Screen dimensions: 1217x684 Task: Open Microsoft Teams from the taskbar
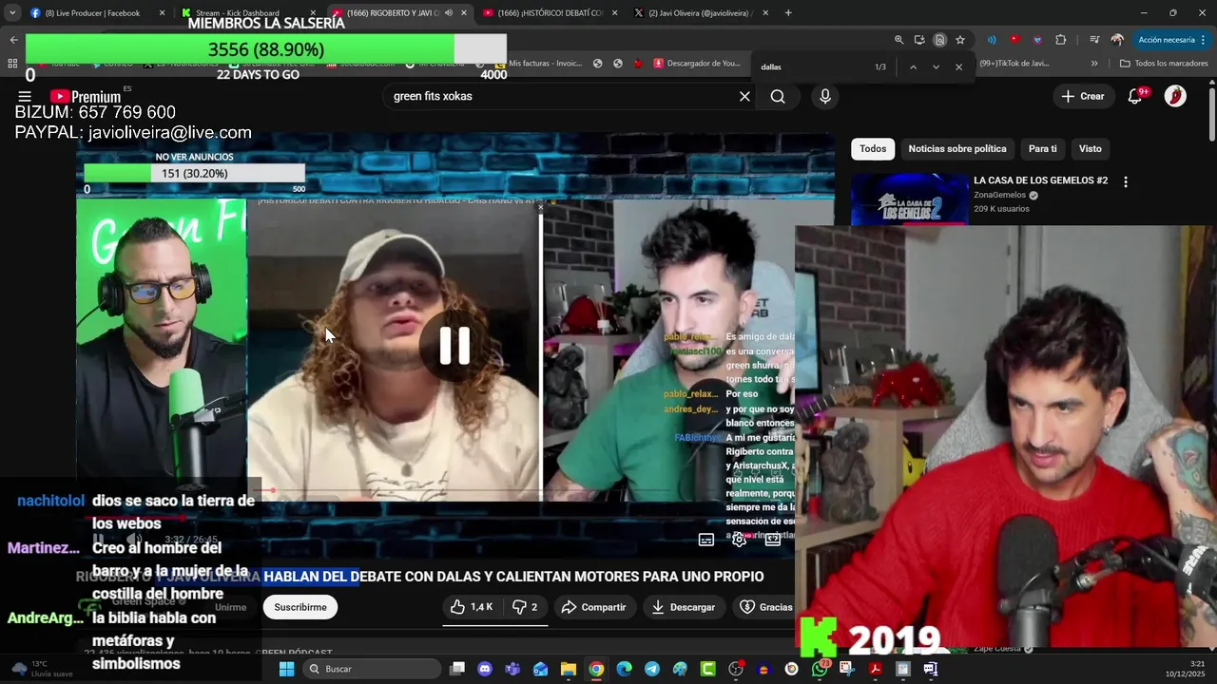[512, 669]
